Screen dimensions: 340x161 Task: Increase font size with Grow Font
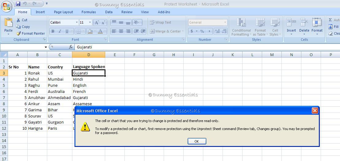coord(97,22)
